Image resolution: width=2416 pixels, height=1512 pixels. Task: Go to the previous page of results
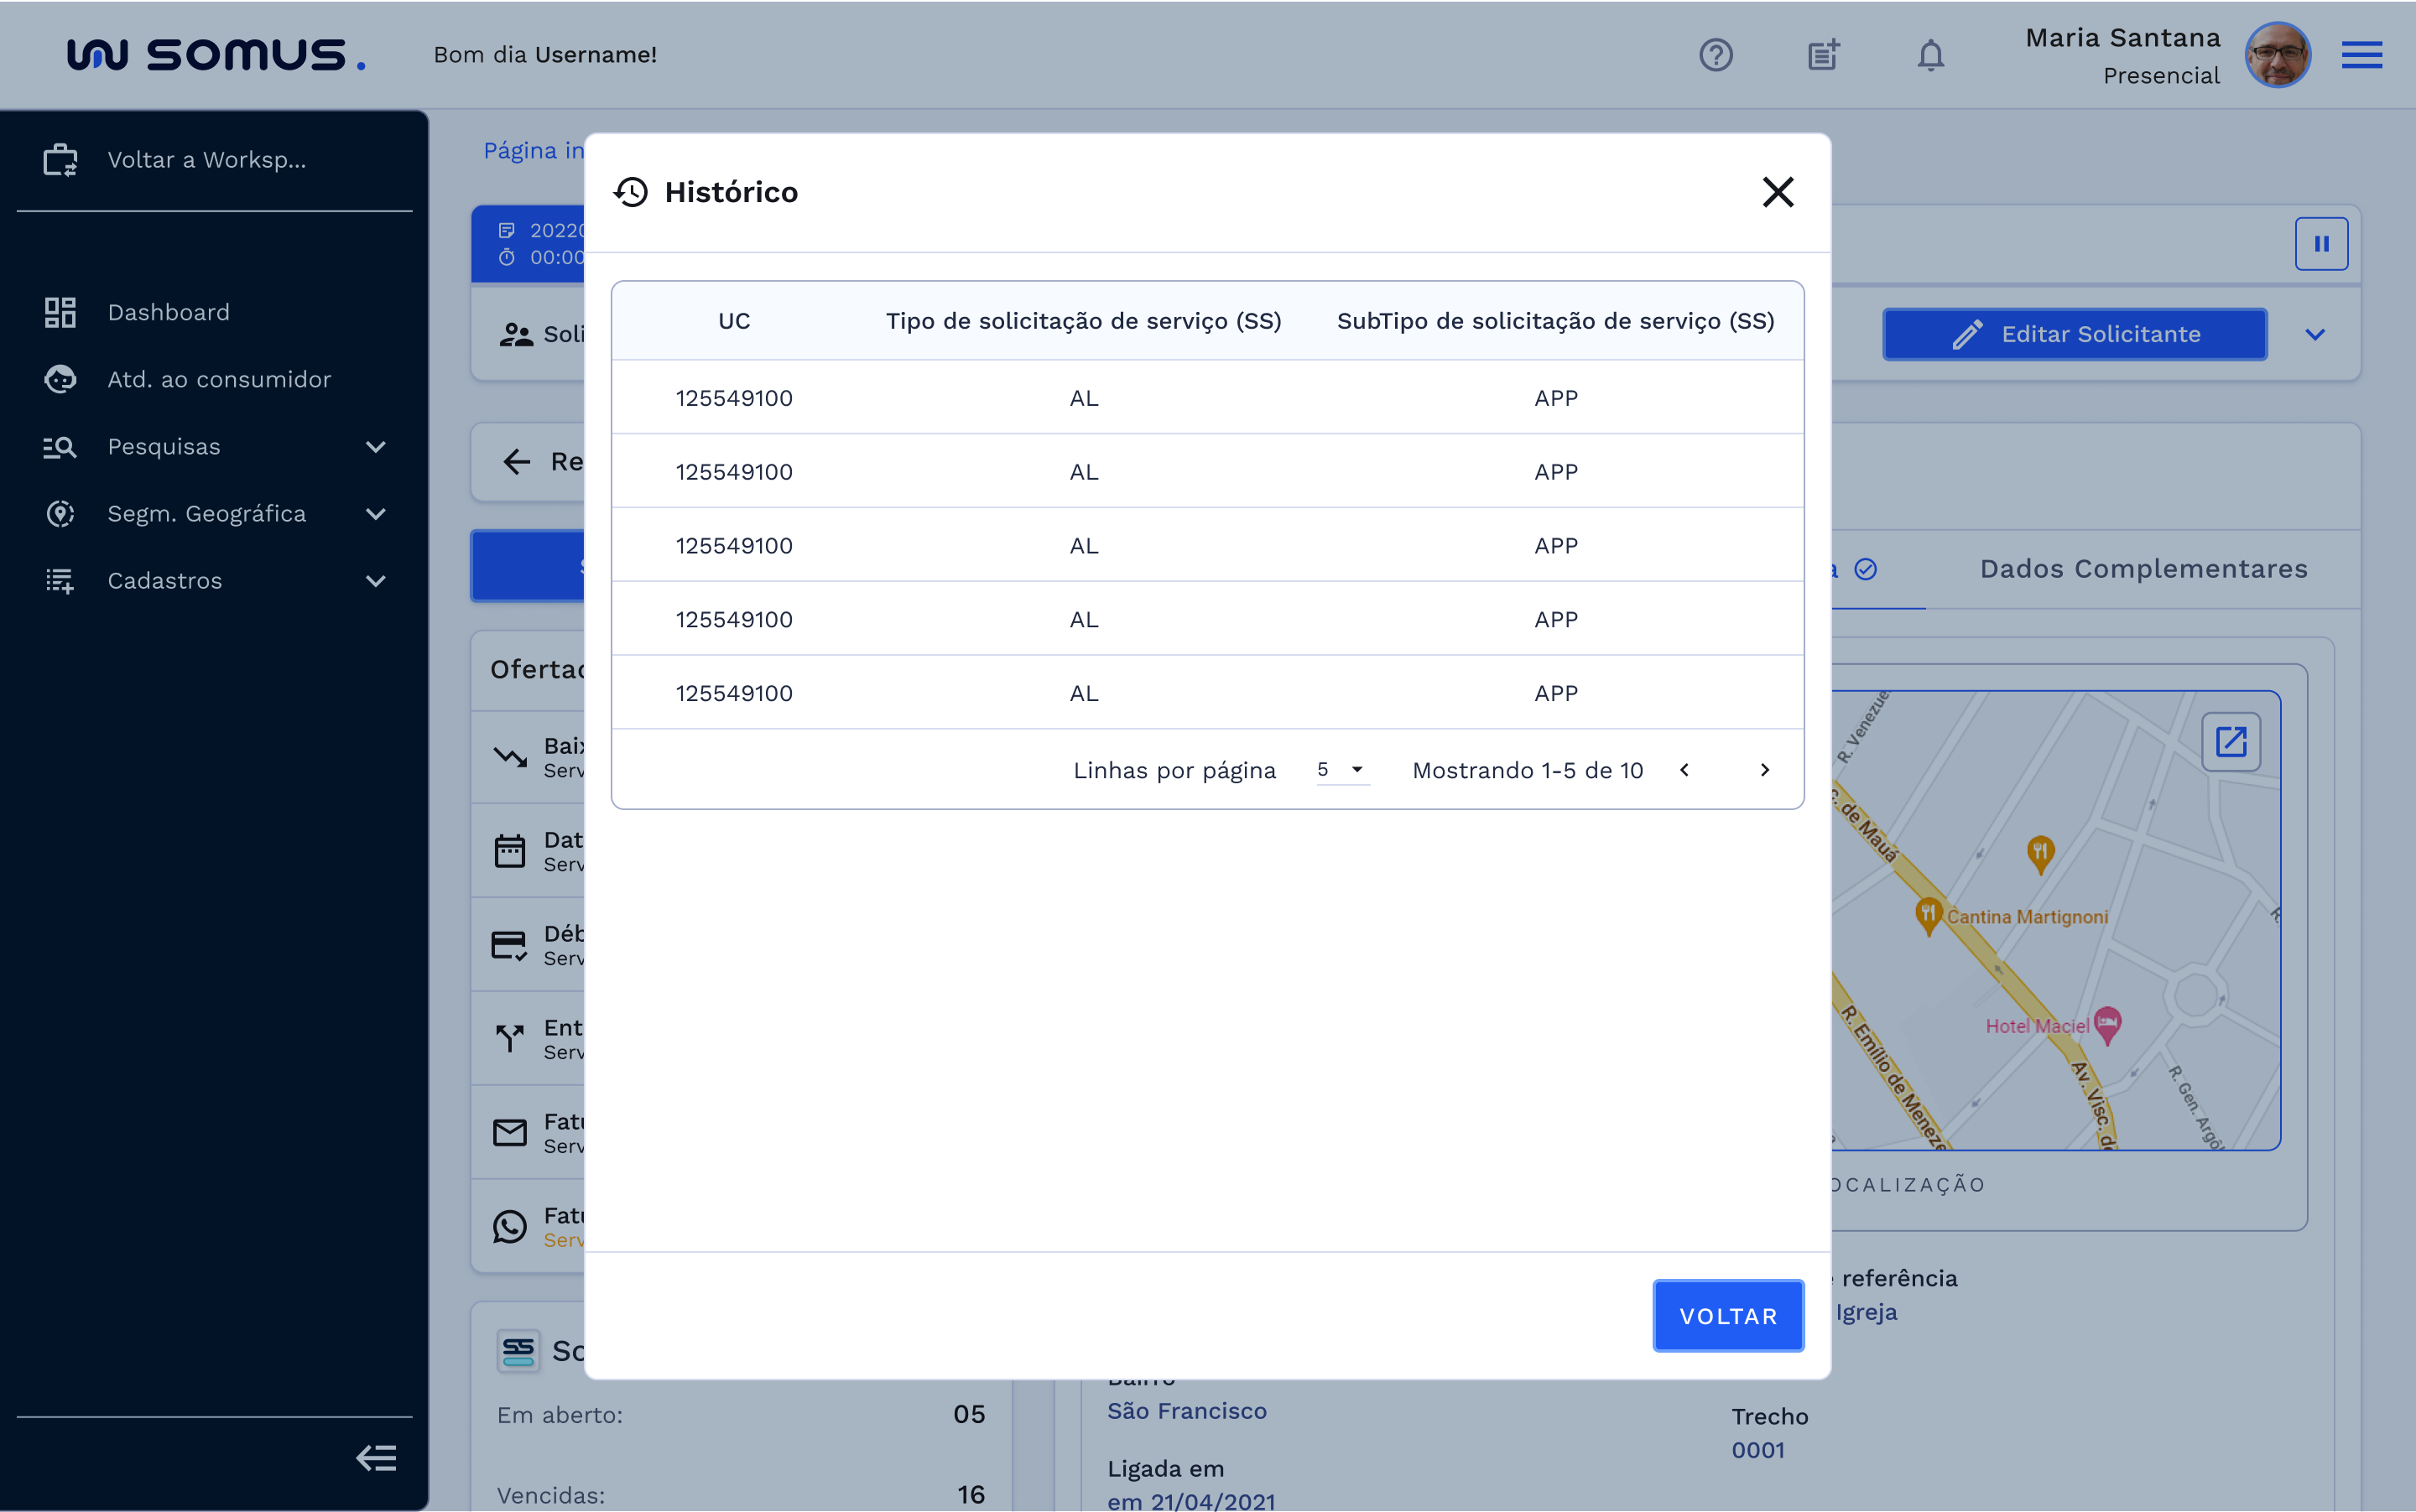click(1684, 770)
